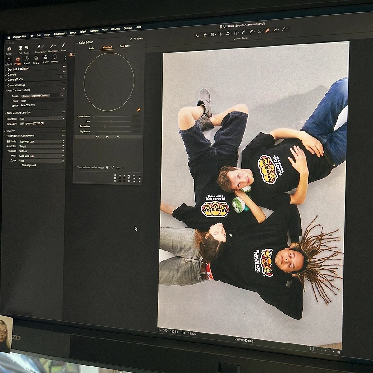Open the sliders Adjustments tool tab
Image resolution: width=373 pixels, height=373 pixels.
click(45, 57)
